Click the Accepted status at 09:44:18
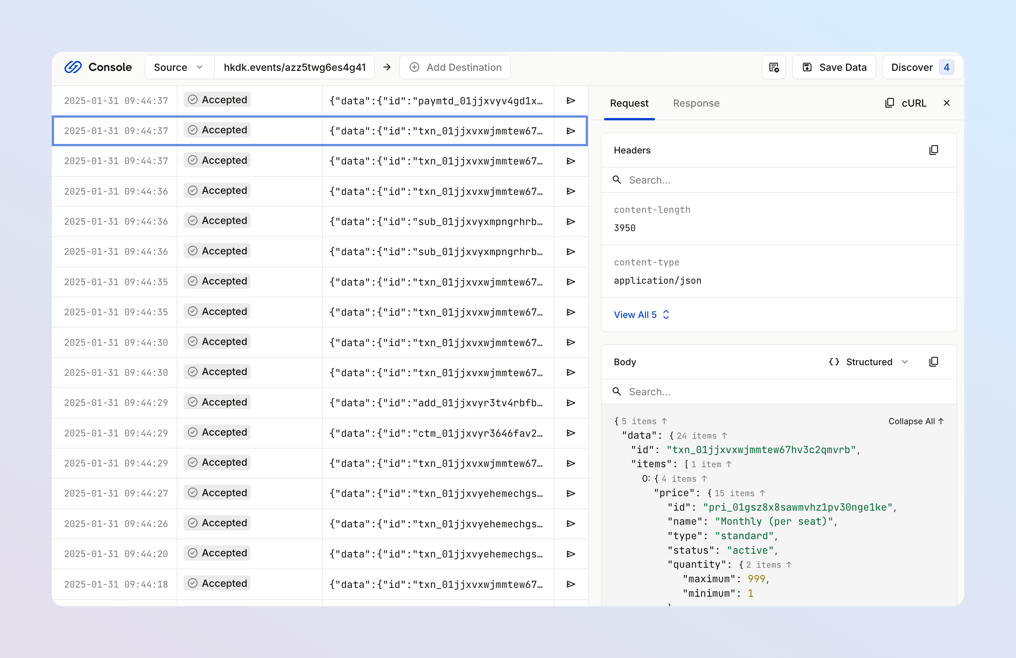Viewport: 1016px width, 658px height. (217, 583)
